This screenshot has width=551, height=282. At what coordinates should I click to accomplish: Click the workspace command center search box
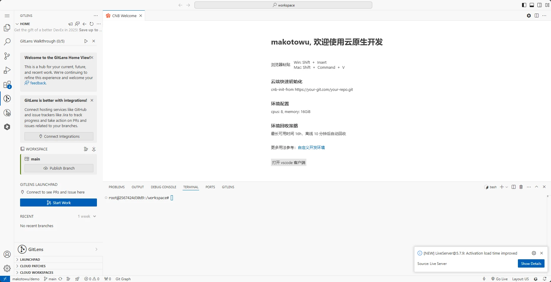[283, 5]
